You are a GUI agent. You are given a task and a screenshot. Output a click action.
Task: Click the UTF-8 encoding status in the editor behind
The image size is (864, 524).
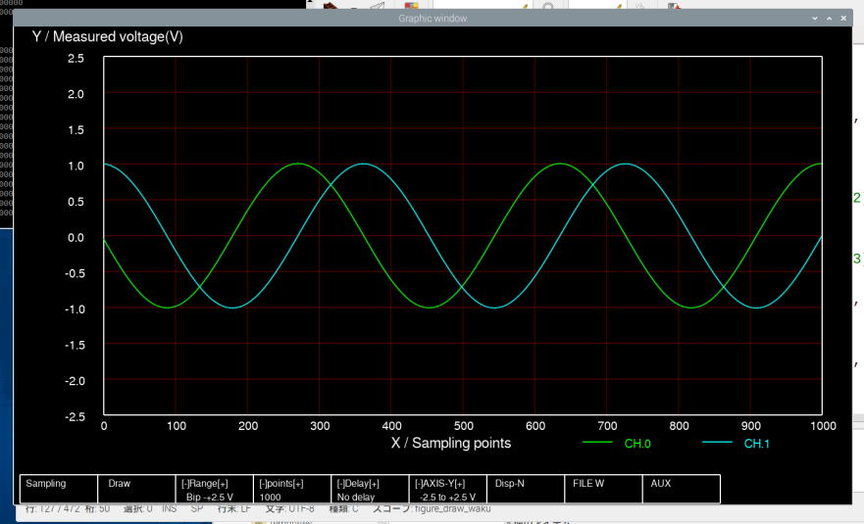click(290, 508)
